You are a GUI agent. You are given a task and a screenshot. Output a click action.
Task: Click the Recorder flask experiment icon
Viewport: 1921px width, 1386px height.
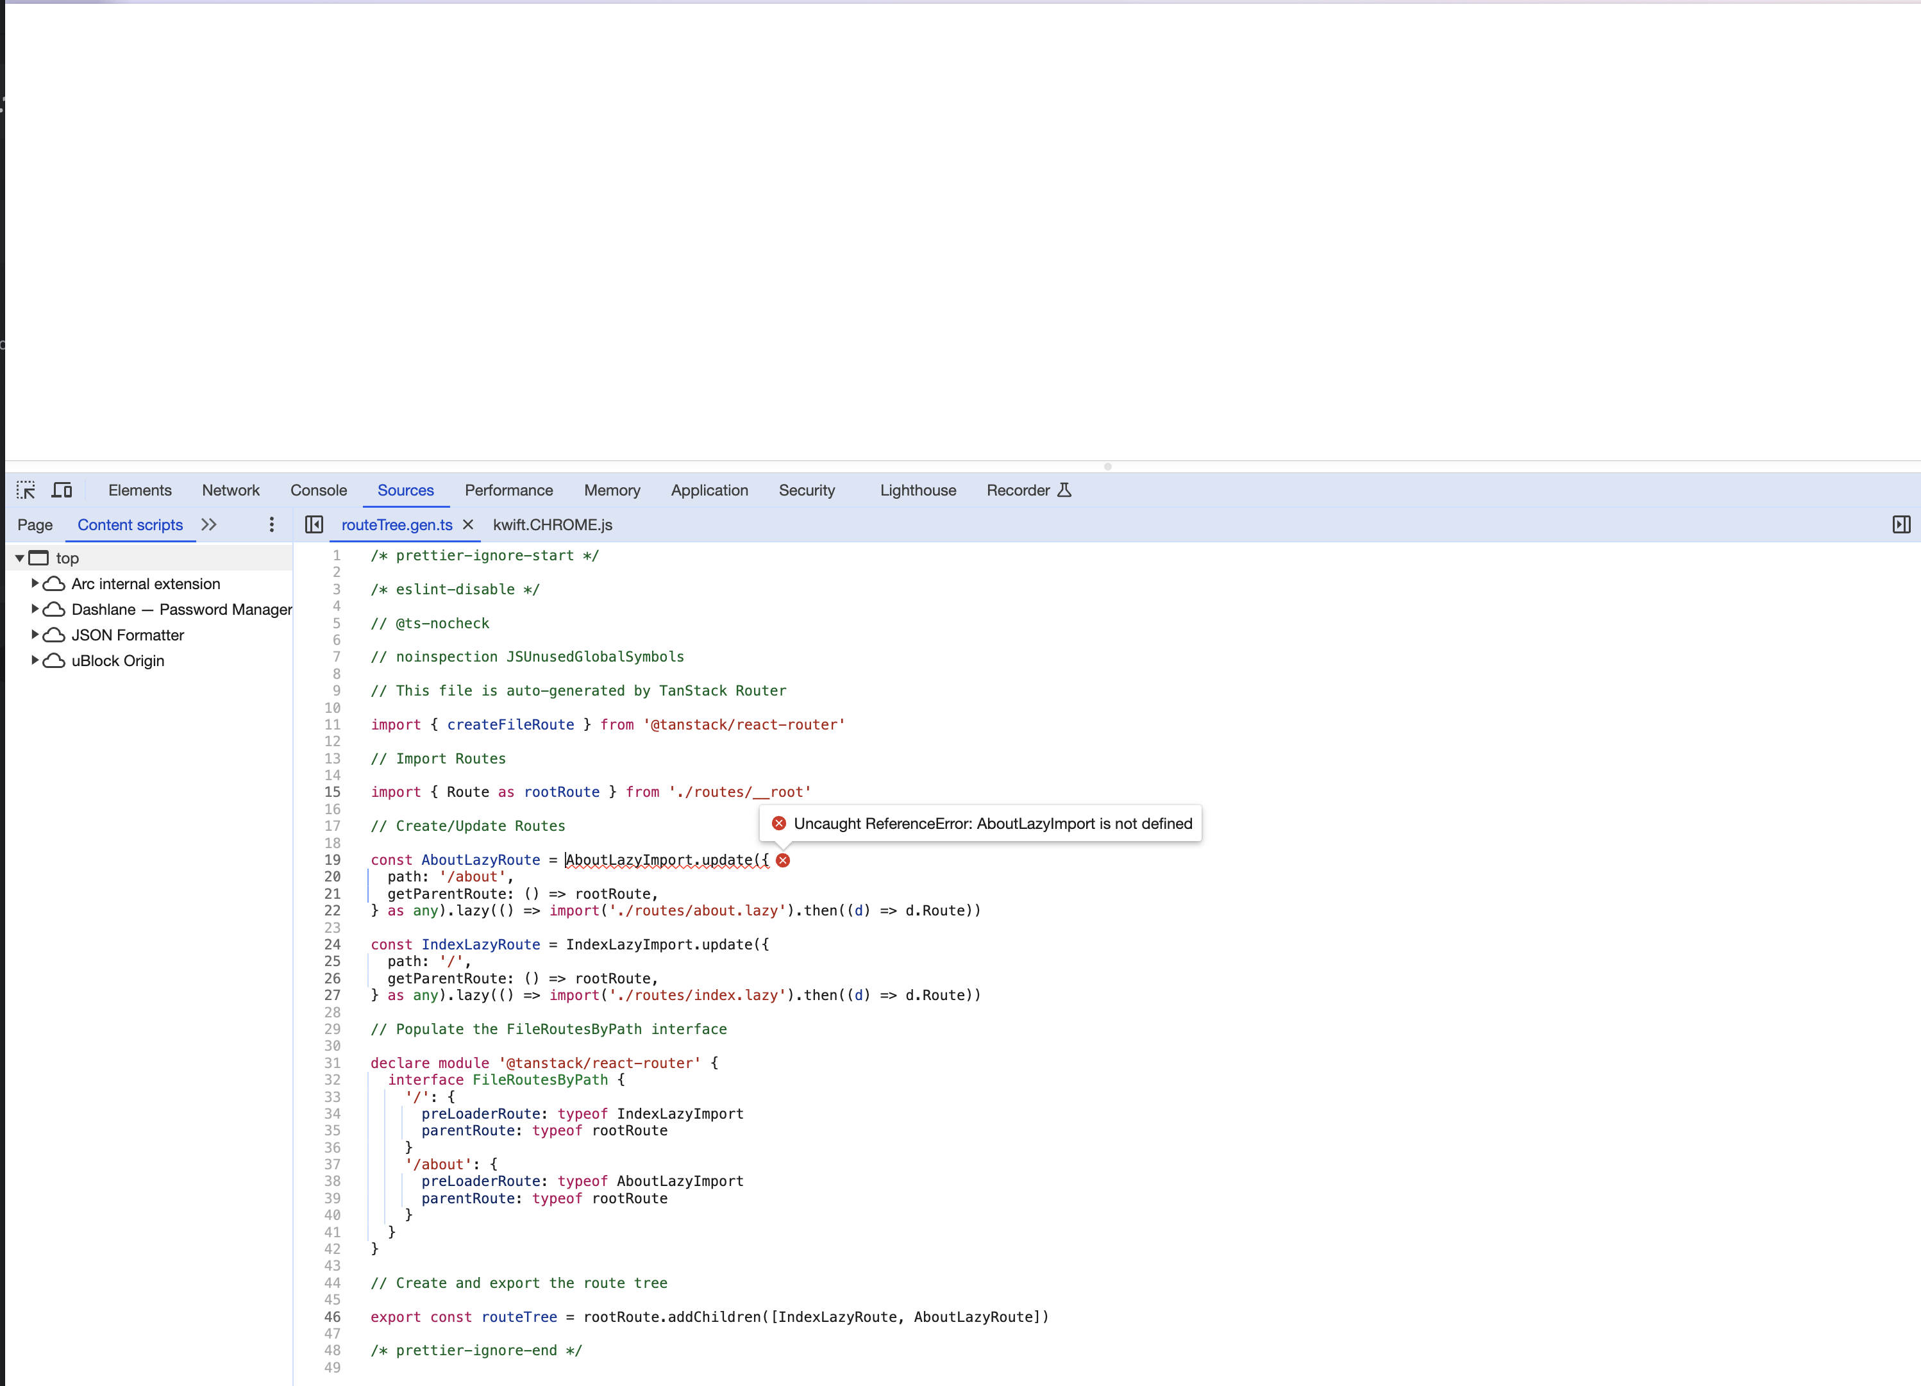(1064, 490)
